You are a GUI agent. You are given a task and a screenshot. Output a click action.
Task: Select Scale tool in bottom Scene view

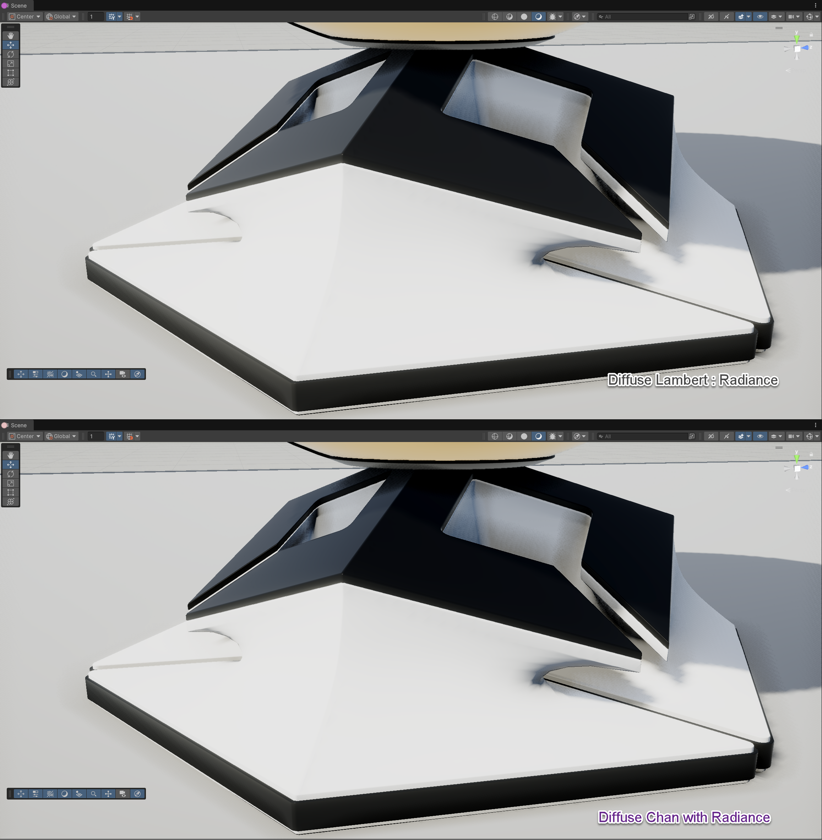tap(11, 483)
